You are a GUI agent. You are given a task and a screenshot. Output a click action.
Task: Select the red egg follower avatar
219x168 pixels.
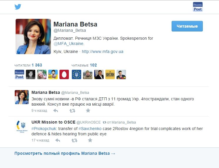click(x=64, y=74)
